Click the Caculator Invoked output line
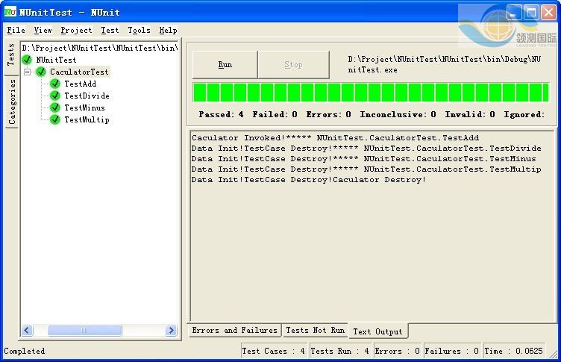 pos(335,138)
